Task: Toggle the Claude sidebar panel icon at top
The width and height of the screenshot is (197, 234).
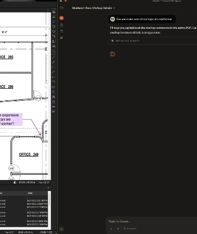Action: [x=61, y=8]
